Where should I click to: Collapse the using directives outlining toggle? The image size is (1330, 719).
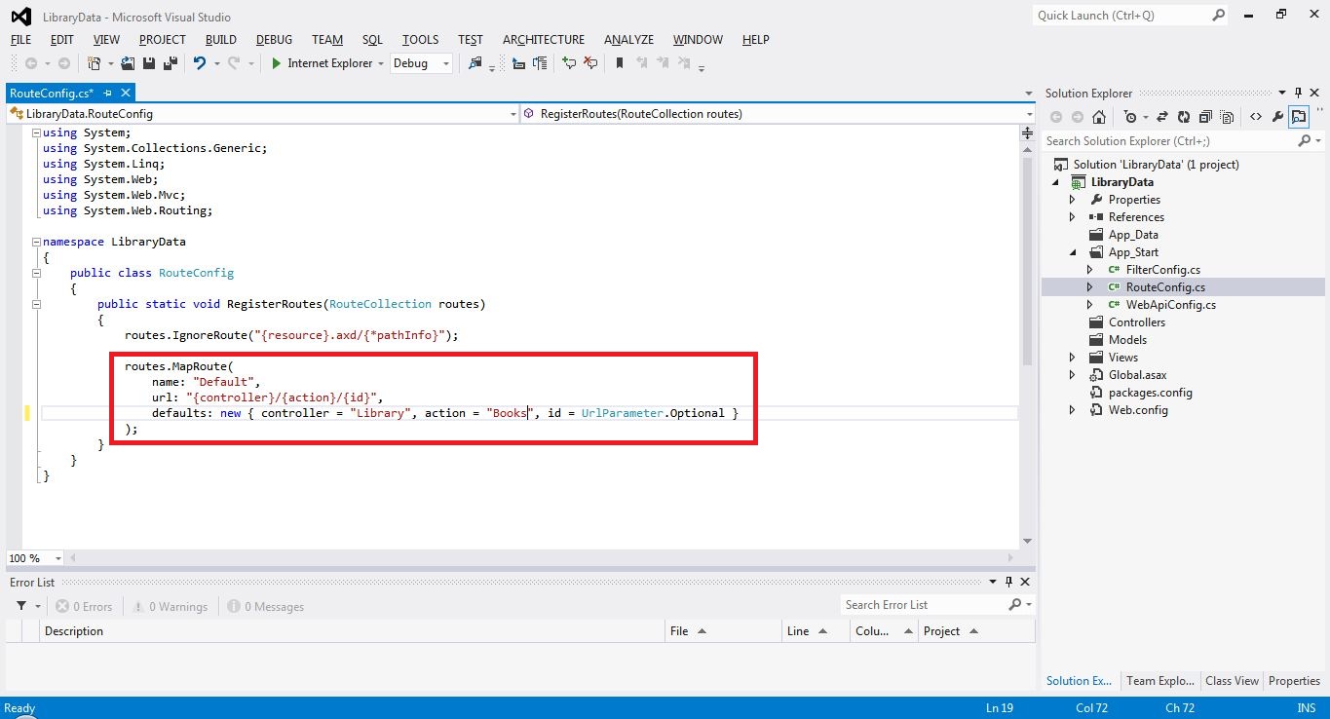[x=36, y=132]
